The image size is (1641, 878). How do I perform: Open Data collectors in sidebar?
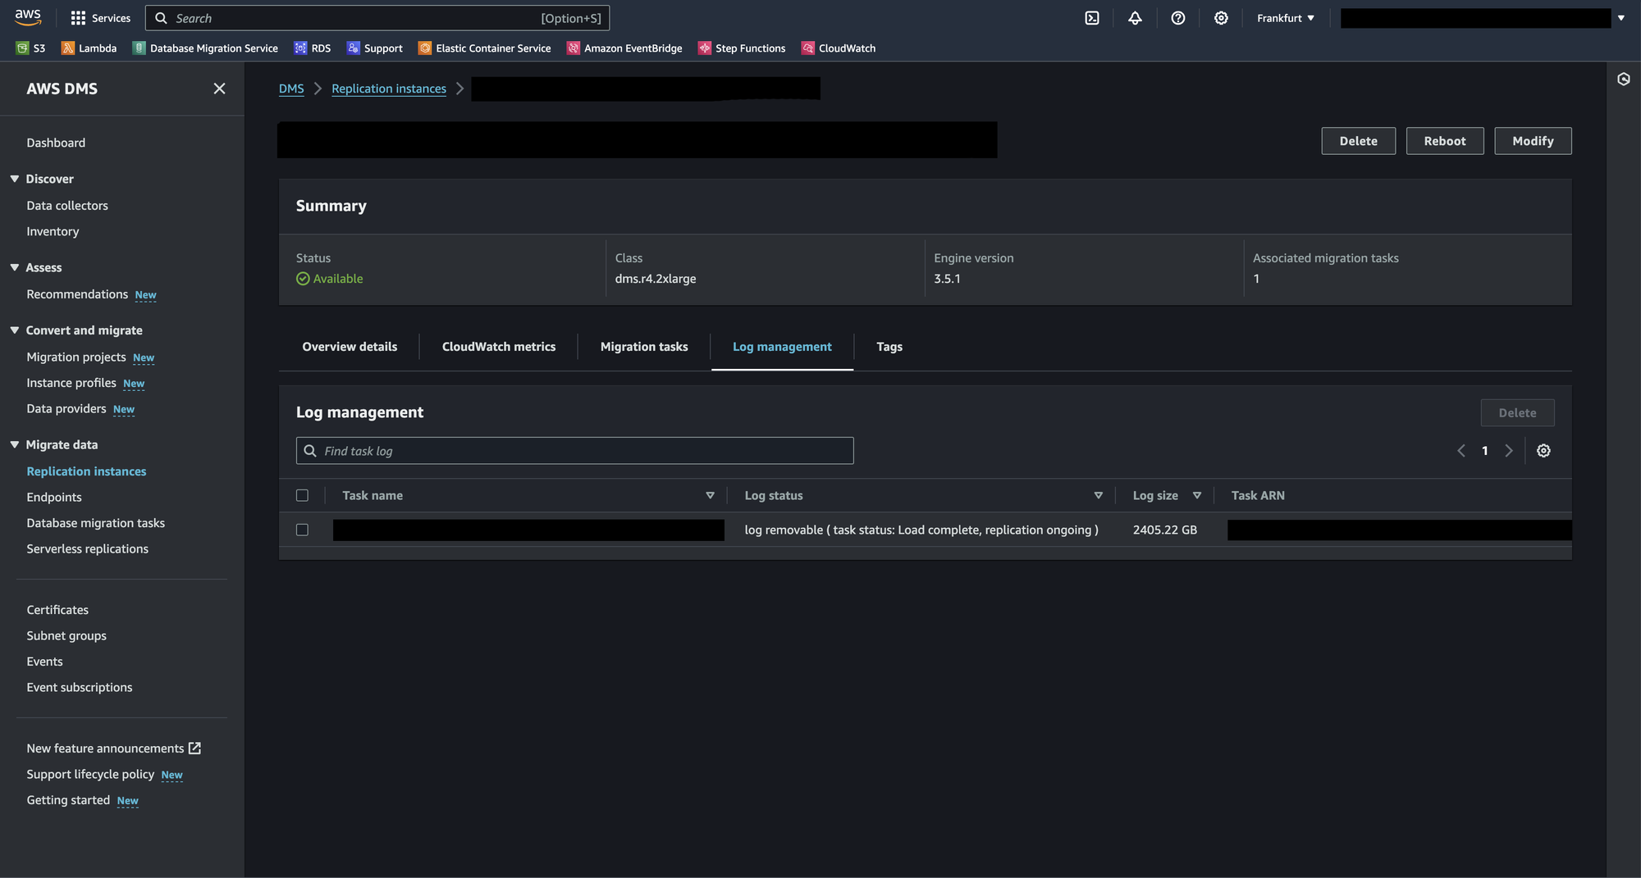click(x=67, y=206)
